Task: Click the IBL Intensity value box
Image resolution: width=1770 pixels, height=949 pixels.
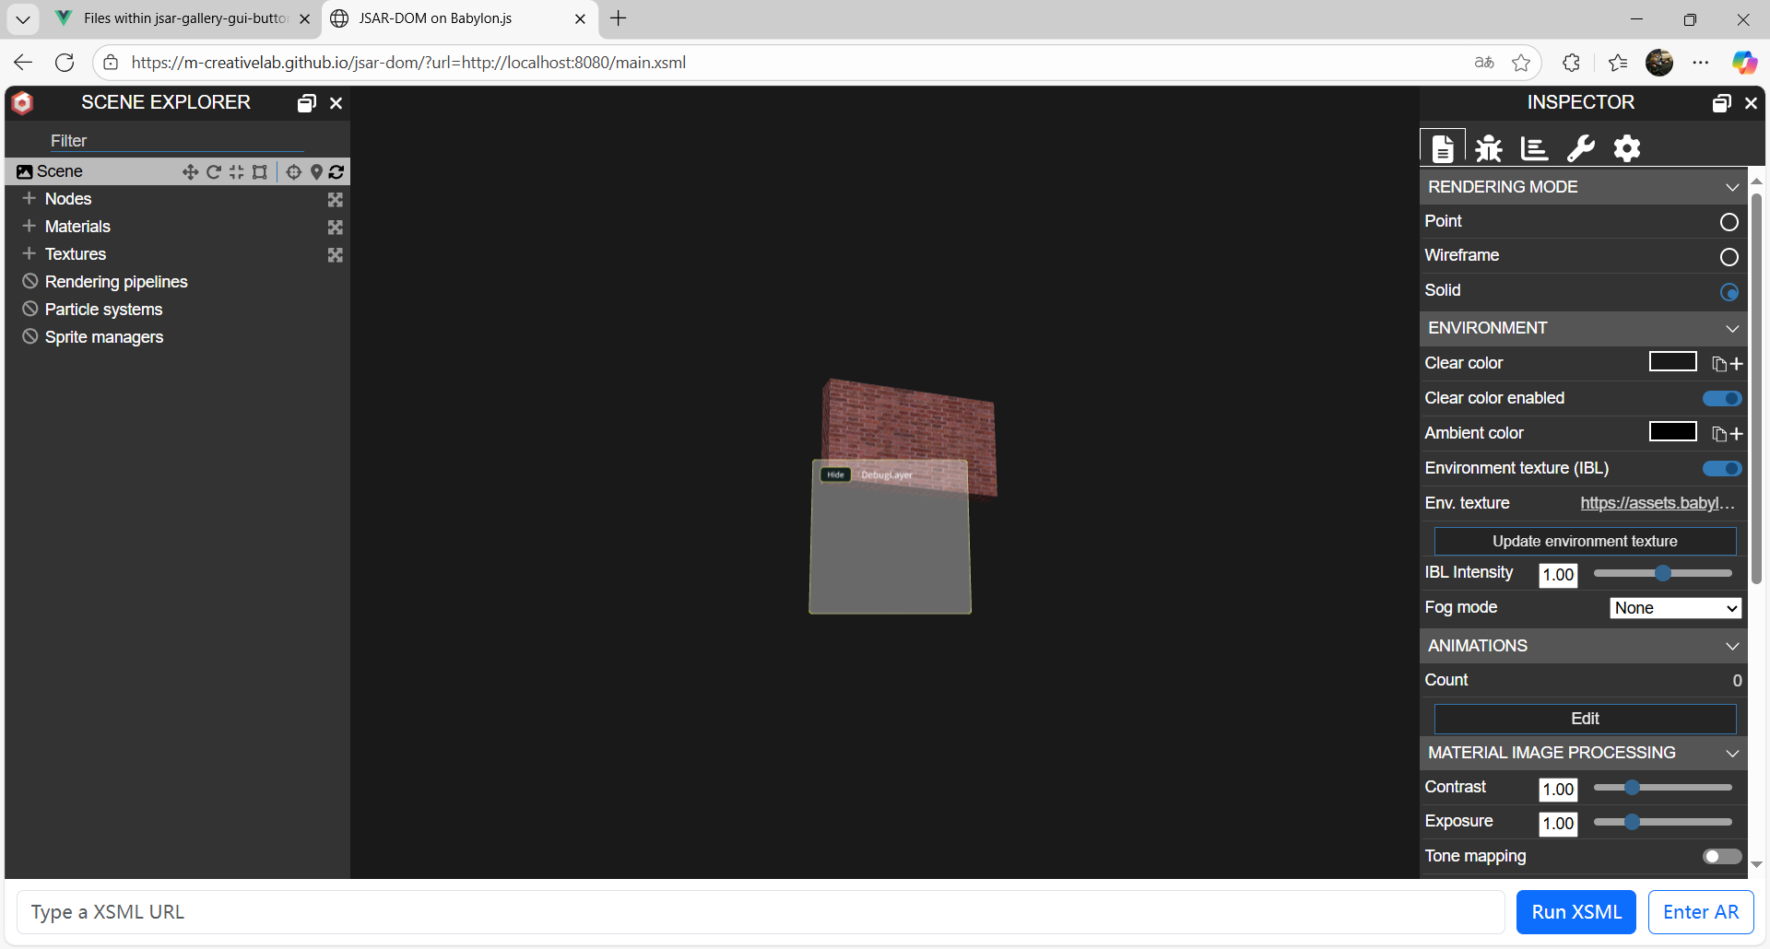Action: [x=1558, y=575]
